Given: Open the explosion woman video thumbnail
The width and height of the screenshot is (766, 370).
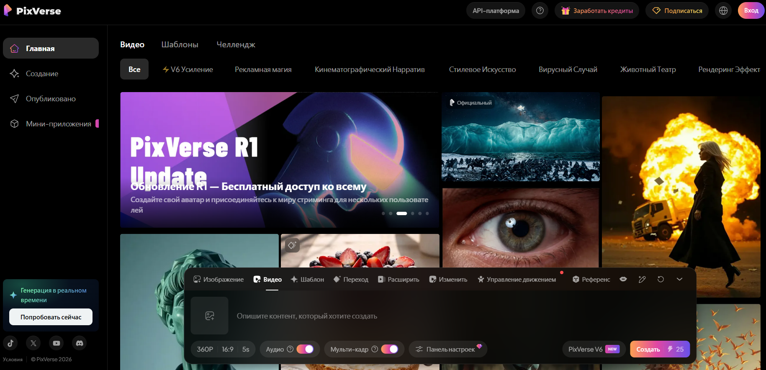Looking at the screenshot, I should [x=681, y=197].
